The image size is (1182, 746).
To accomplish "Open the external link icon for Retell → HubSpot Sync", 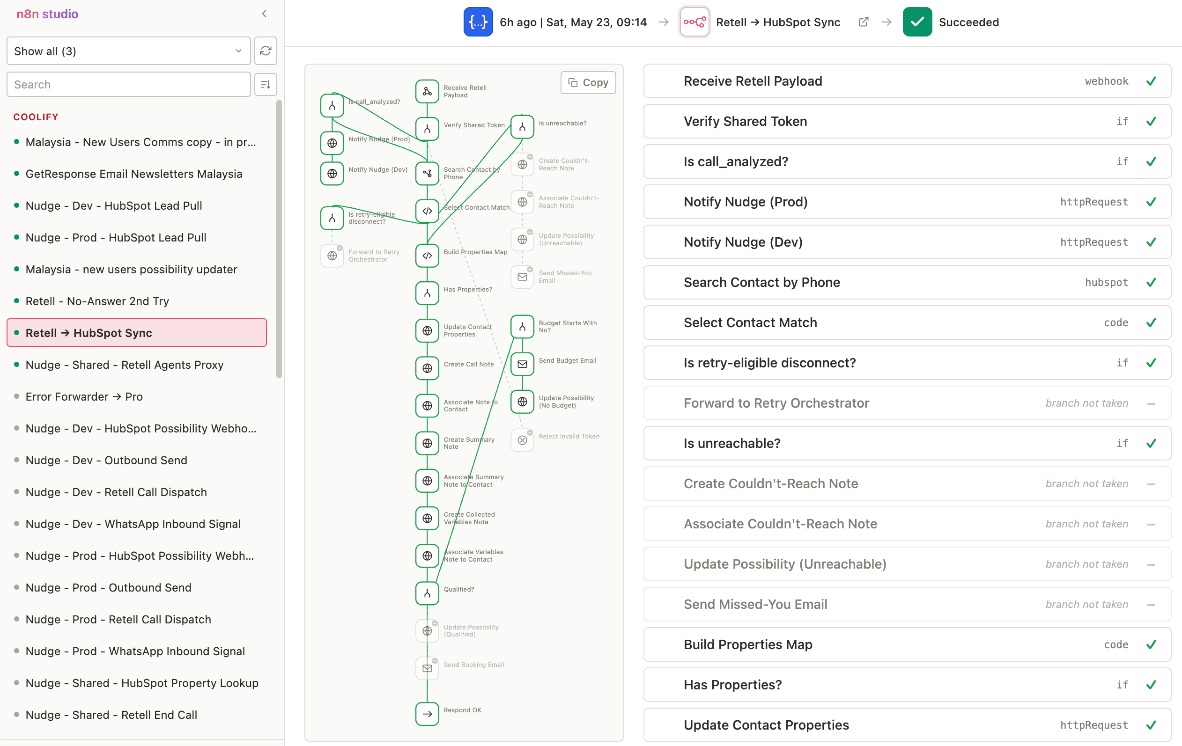I will tap(864, 22).
